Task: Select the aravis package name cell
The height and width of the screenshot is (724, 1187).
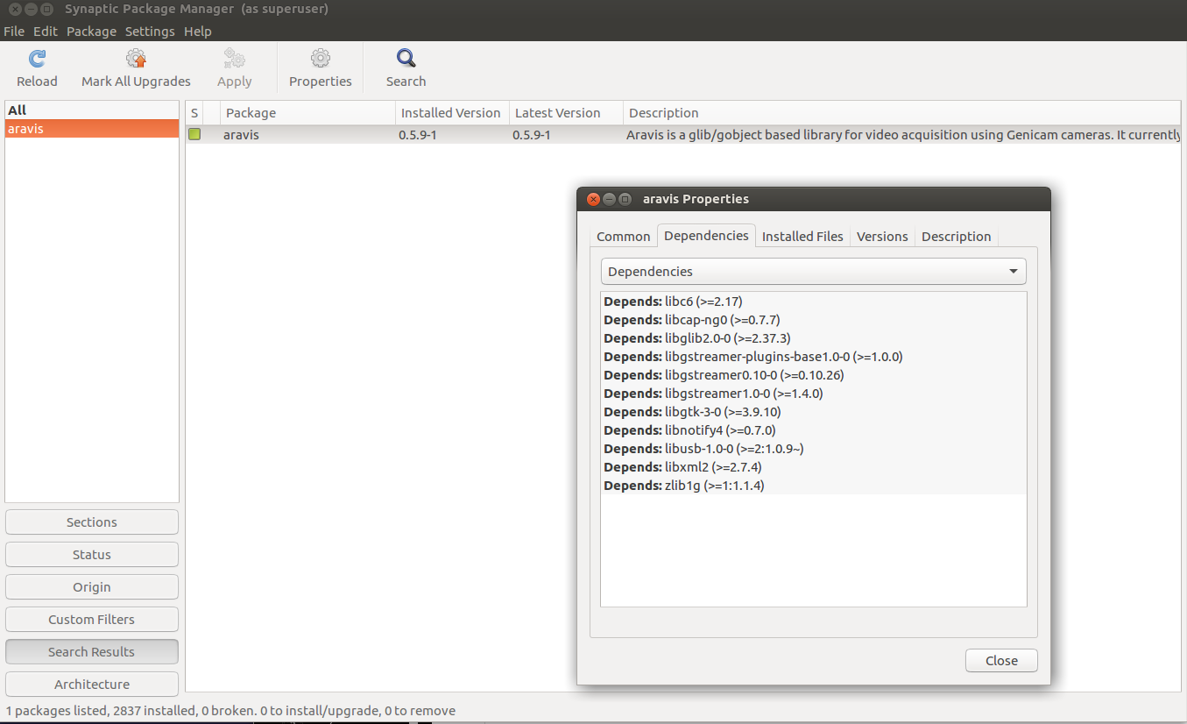Action: [x=241, y=135]
